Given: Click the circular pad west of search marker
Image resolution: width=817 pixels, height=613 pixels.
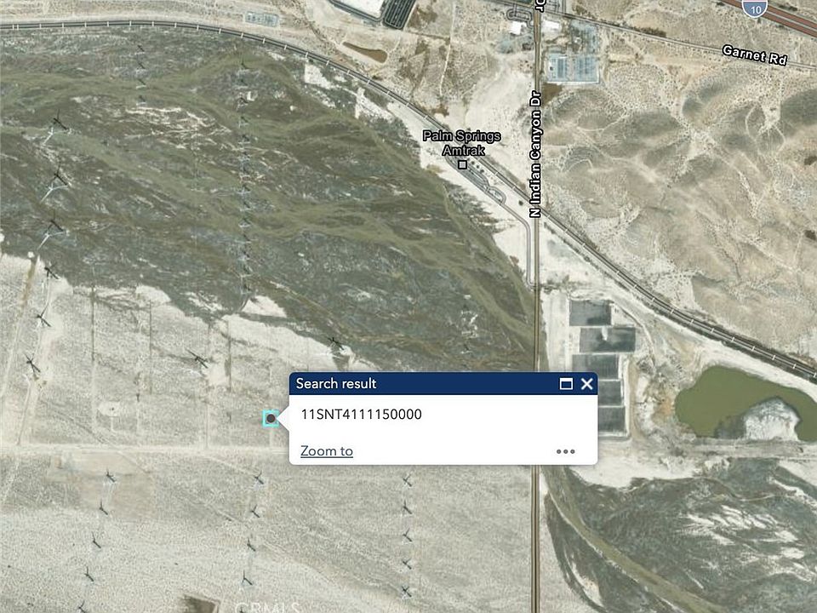Looking at the screenshot, I should (x=110, y=409).
